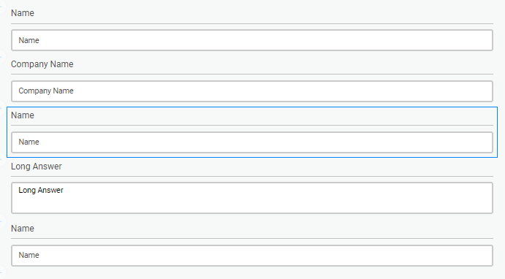The image size is (505, 279).
Task: Click inside the Long Answer text area
Action: pos(252,198)
